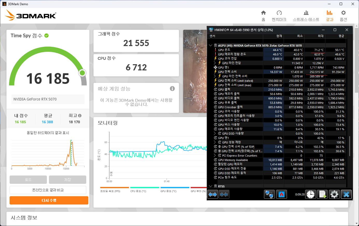Click the thermometer icon on GPU 온도 row
Viewport: 359px width, 226px height.
pos(216,50)
